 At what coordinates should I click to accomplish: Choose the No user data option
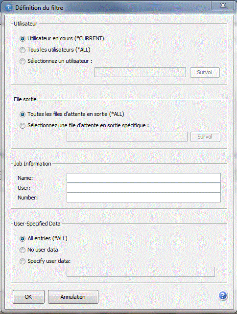coord(23,250)
